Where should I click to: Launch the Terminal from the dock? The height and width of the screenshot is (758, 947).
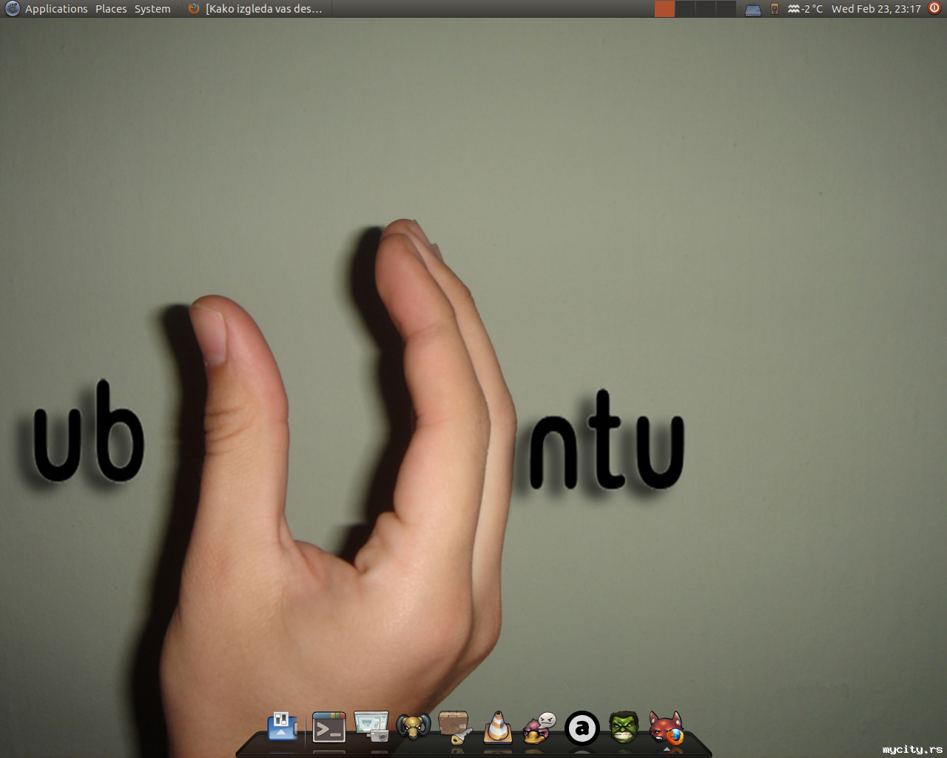[329, 728]
